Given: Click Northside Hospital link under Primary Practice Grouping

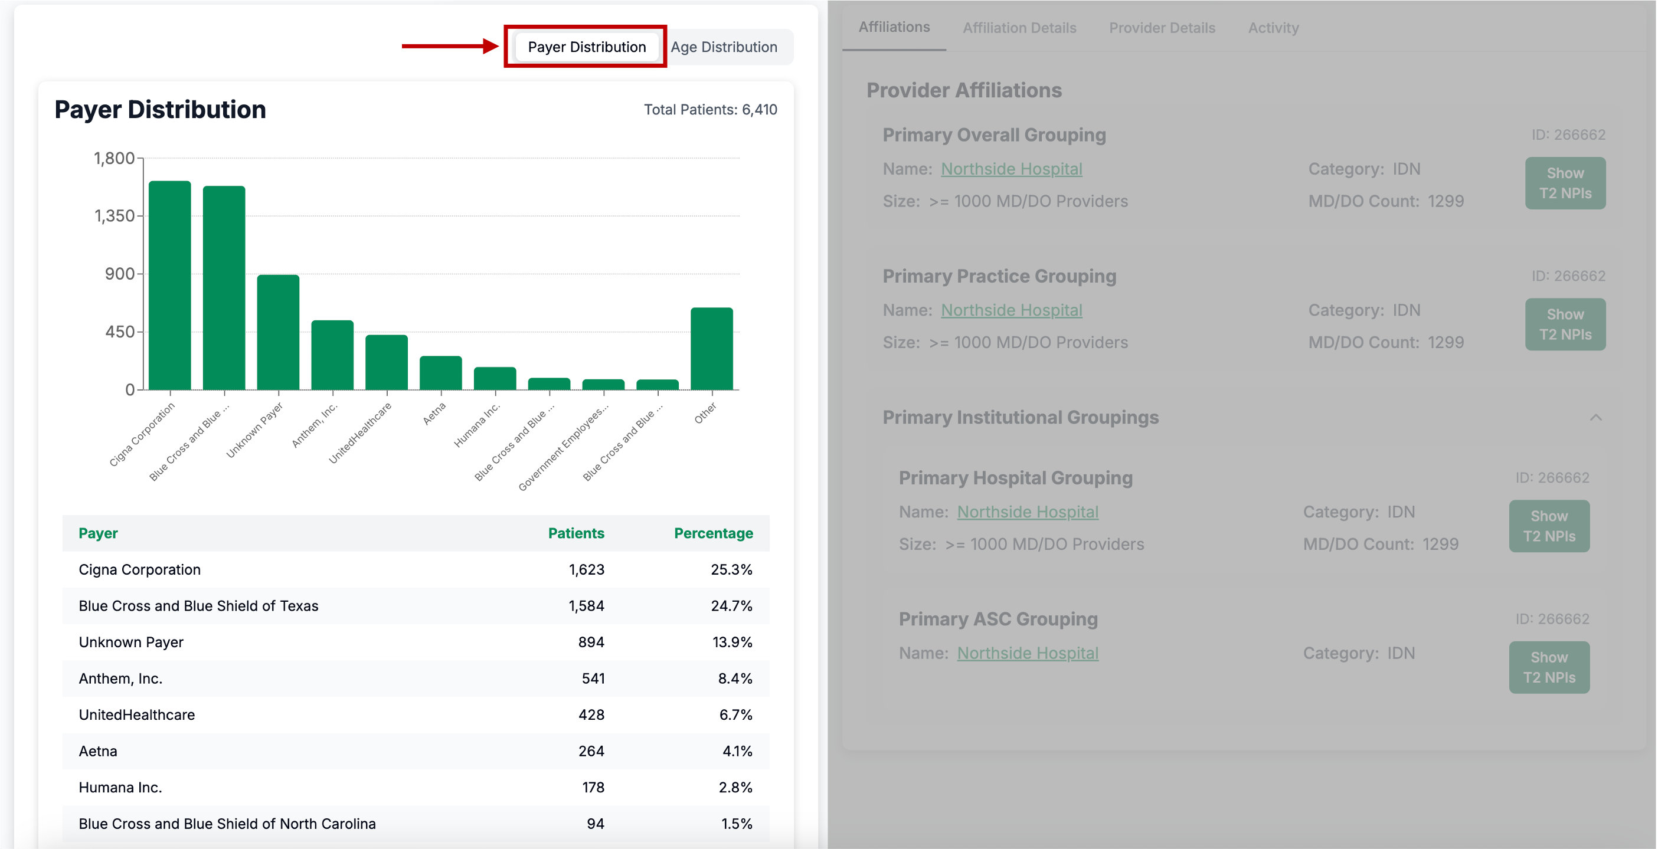Looking at the screenshot, I should click(x=1011, y=310).
